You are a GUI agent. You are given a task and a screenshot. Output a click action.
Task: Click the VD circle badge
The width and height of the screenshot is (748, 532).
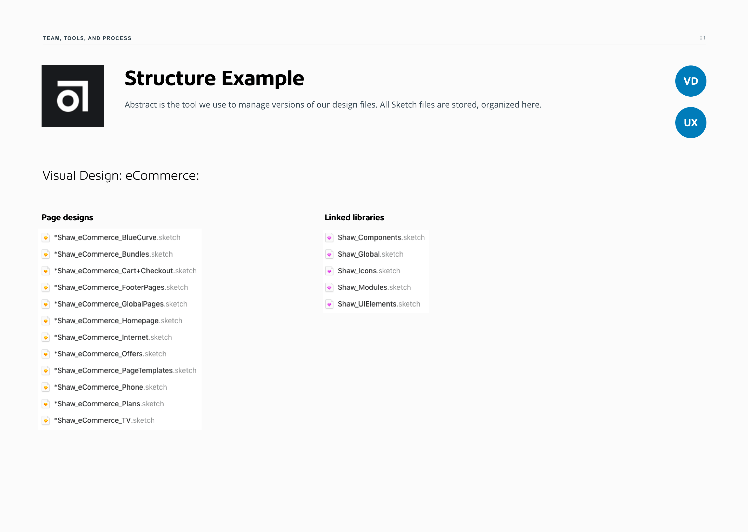tap(690, 81)
